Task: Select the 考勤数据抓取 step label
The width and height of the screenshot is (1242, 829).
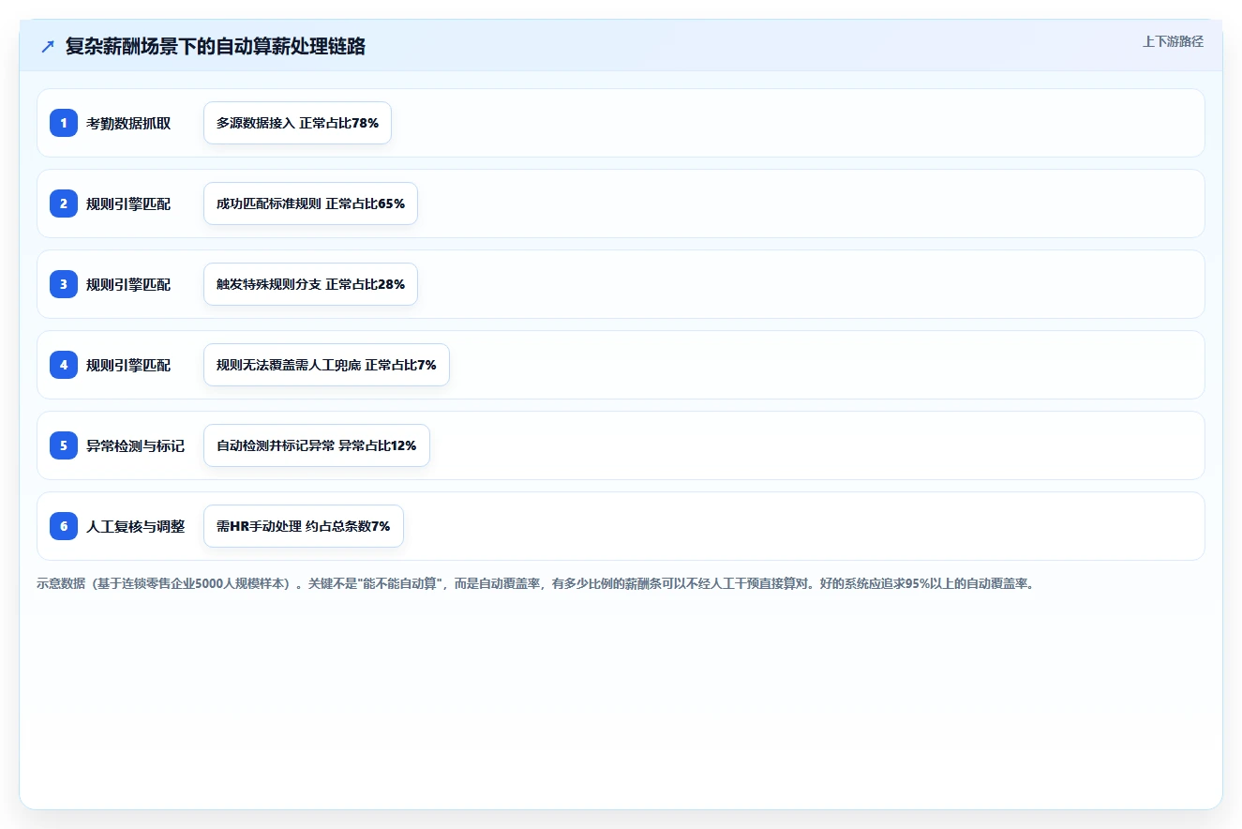Action: (x=128, y=123)
